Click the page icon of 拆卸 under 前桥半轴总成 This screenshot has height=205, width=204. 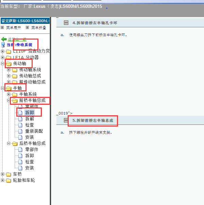click(x=20, y=113)
